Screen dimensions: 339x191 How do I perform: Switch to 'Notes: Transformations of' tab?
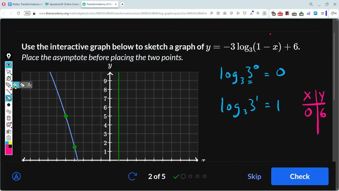[x=25, y=4]
